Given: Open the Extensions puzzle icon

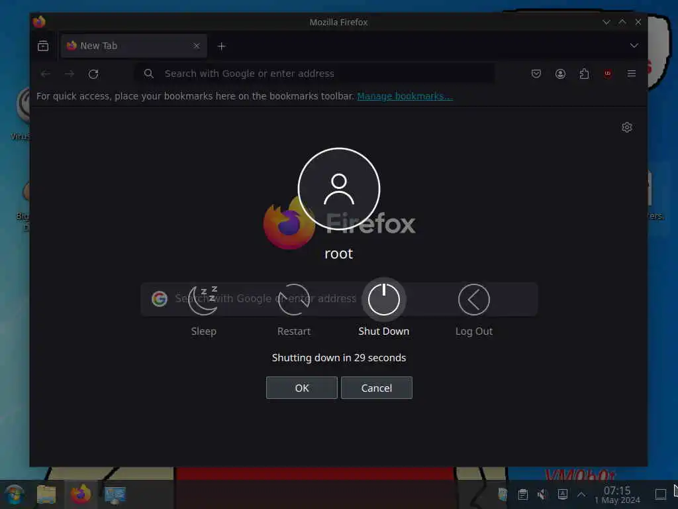Looking at the screenshot, I should (584, 74).
